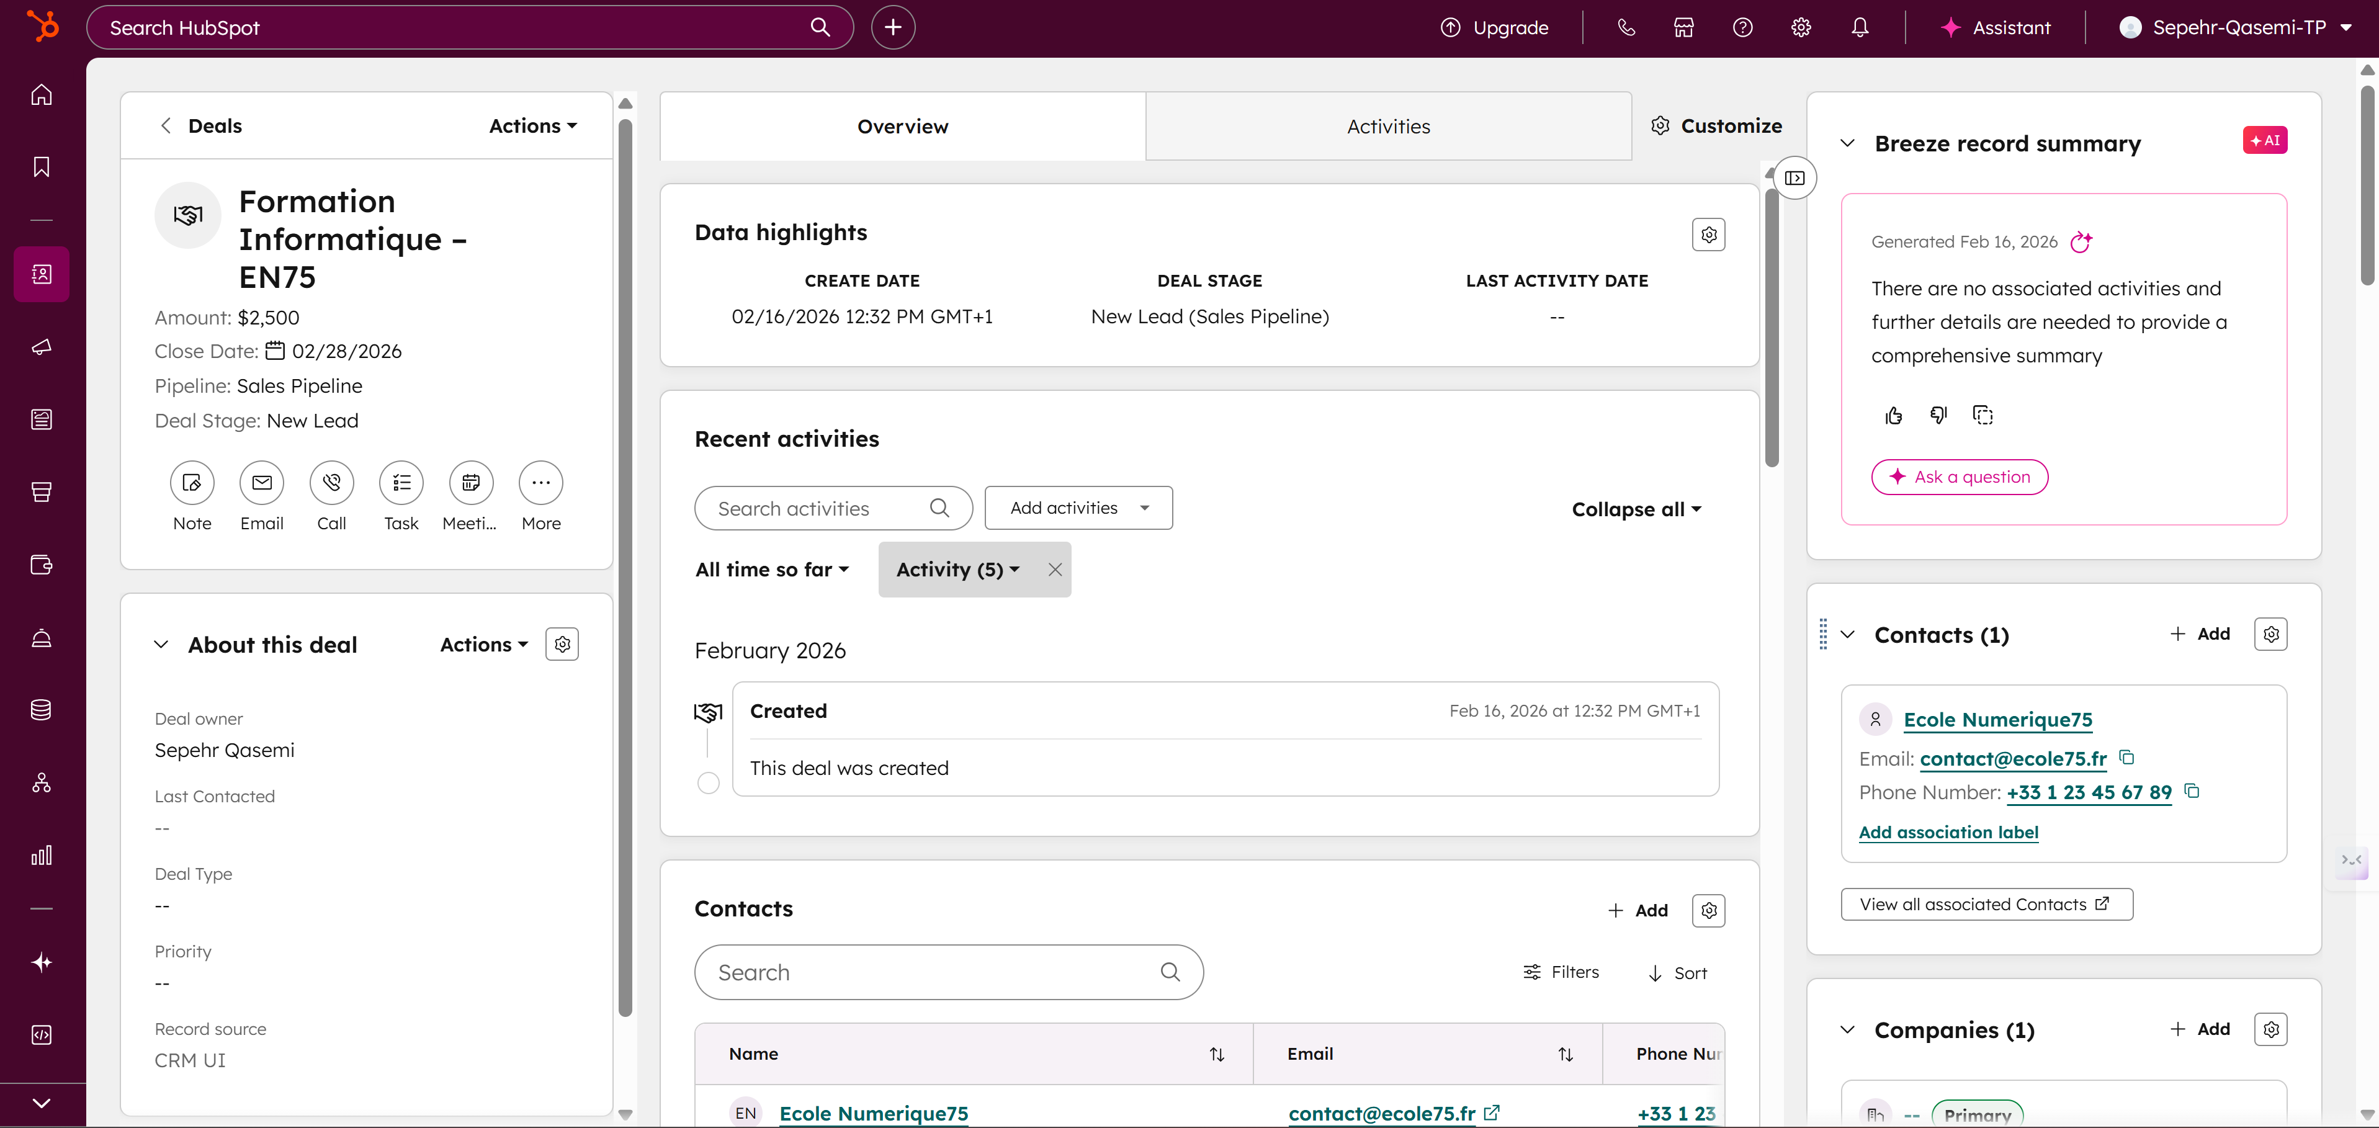Screen dimensions: 2379x1128
Task: Open the Actions menu next to Deals
Action: 532,125
